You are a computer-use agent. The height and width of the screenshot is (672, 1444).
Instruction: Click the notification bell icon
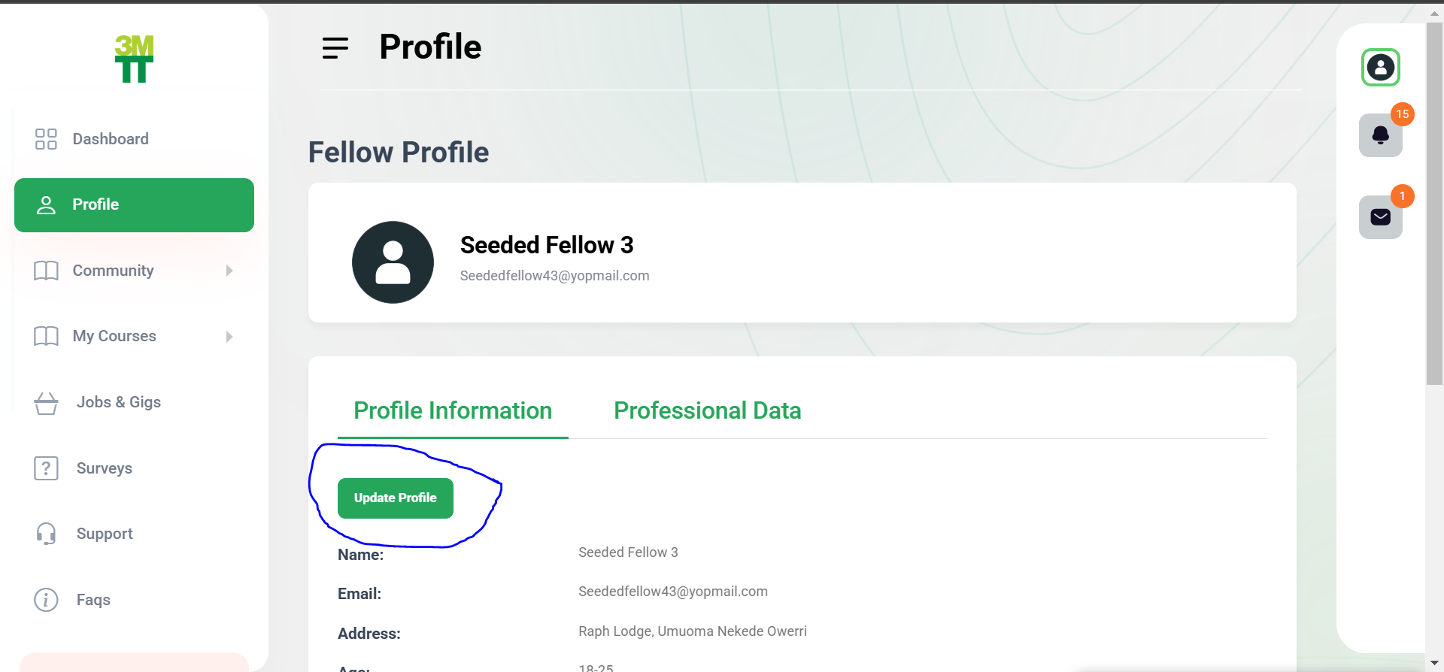pos(1380,135)
